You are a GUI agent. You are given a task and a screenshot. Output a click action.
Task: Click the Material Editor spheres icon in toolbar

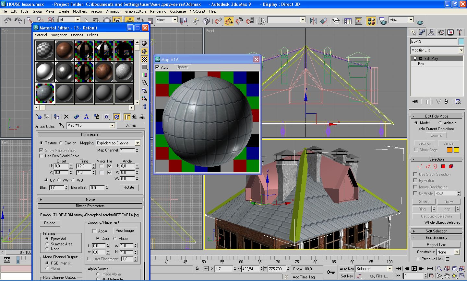tap(371, 21)
